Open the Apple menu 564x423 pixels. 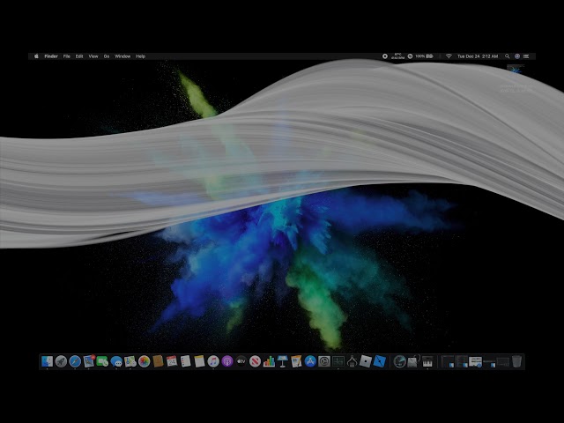click(36, 56)
